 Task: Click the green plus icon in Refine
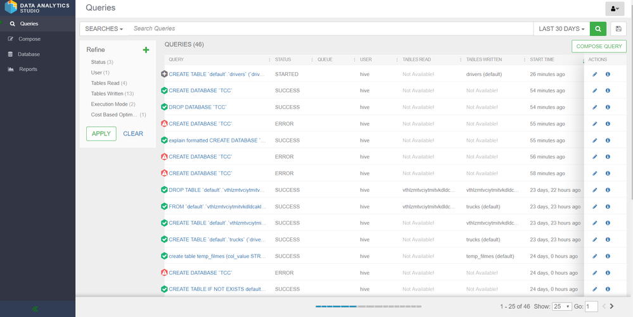click(x=146, y=50)
